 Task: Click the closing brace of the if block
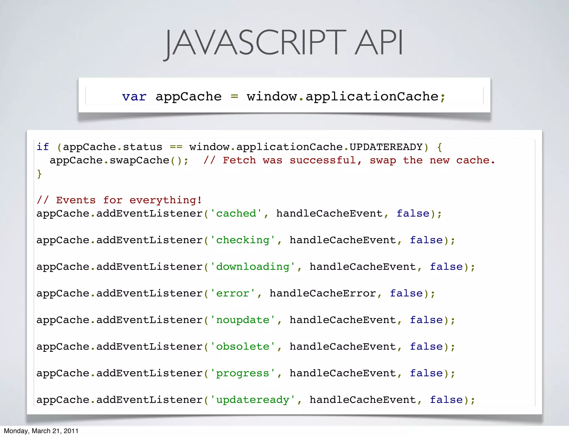coord(39,174)
